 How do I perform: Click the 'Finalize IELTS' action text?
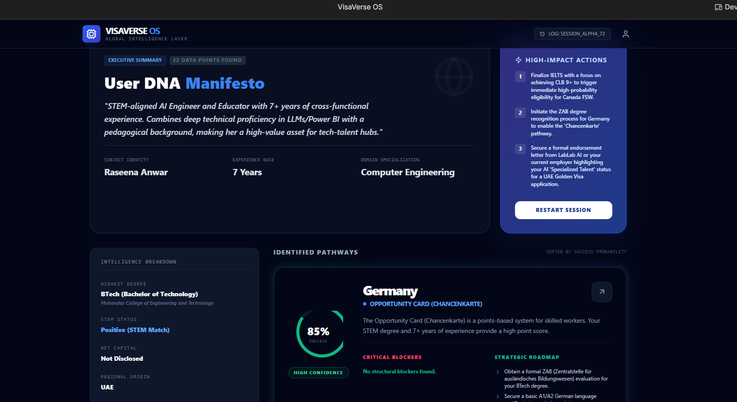tap(566, 86)
